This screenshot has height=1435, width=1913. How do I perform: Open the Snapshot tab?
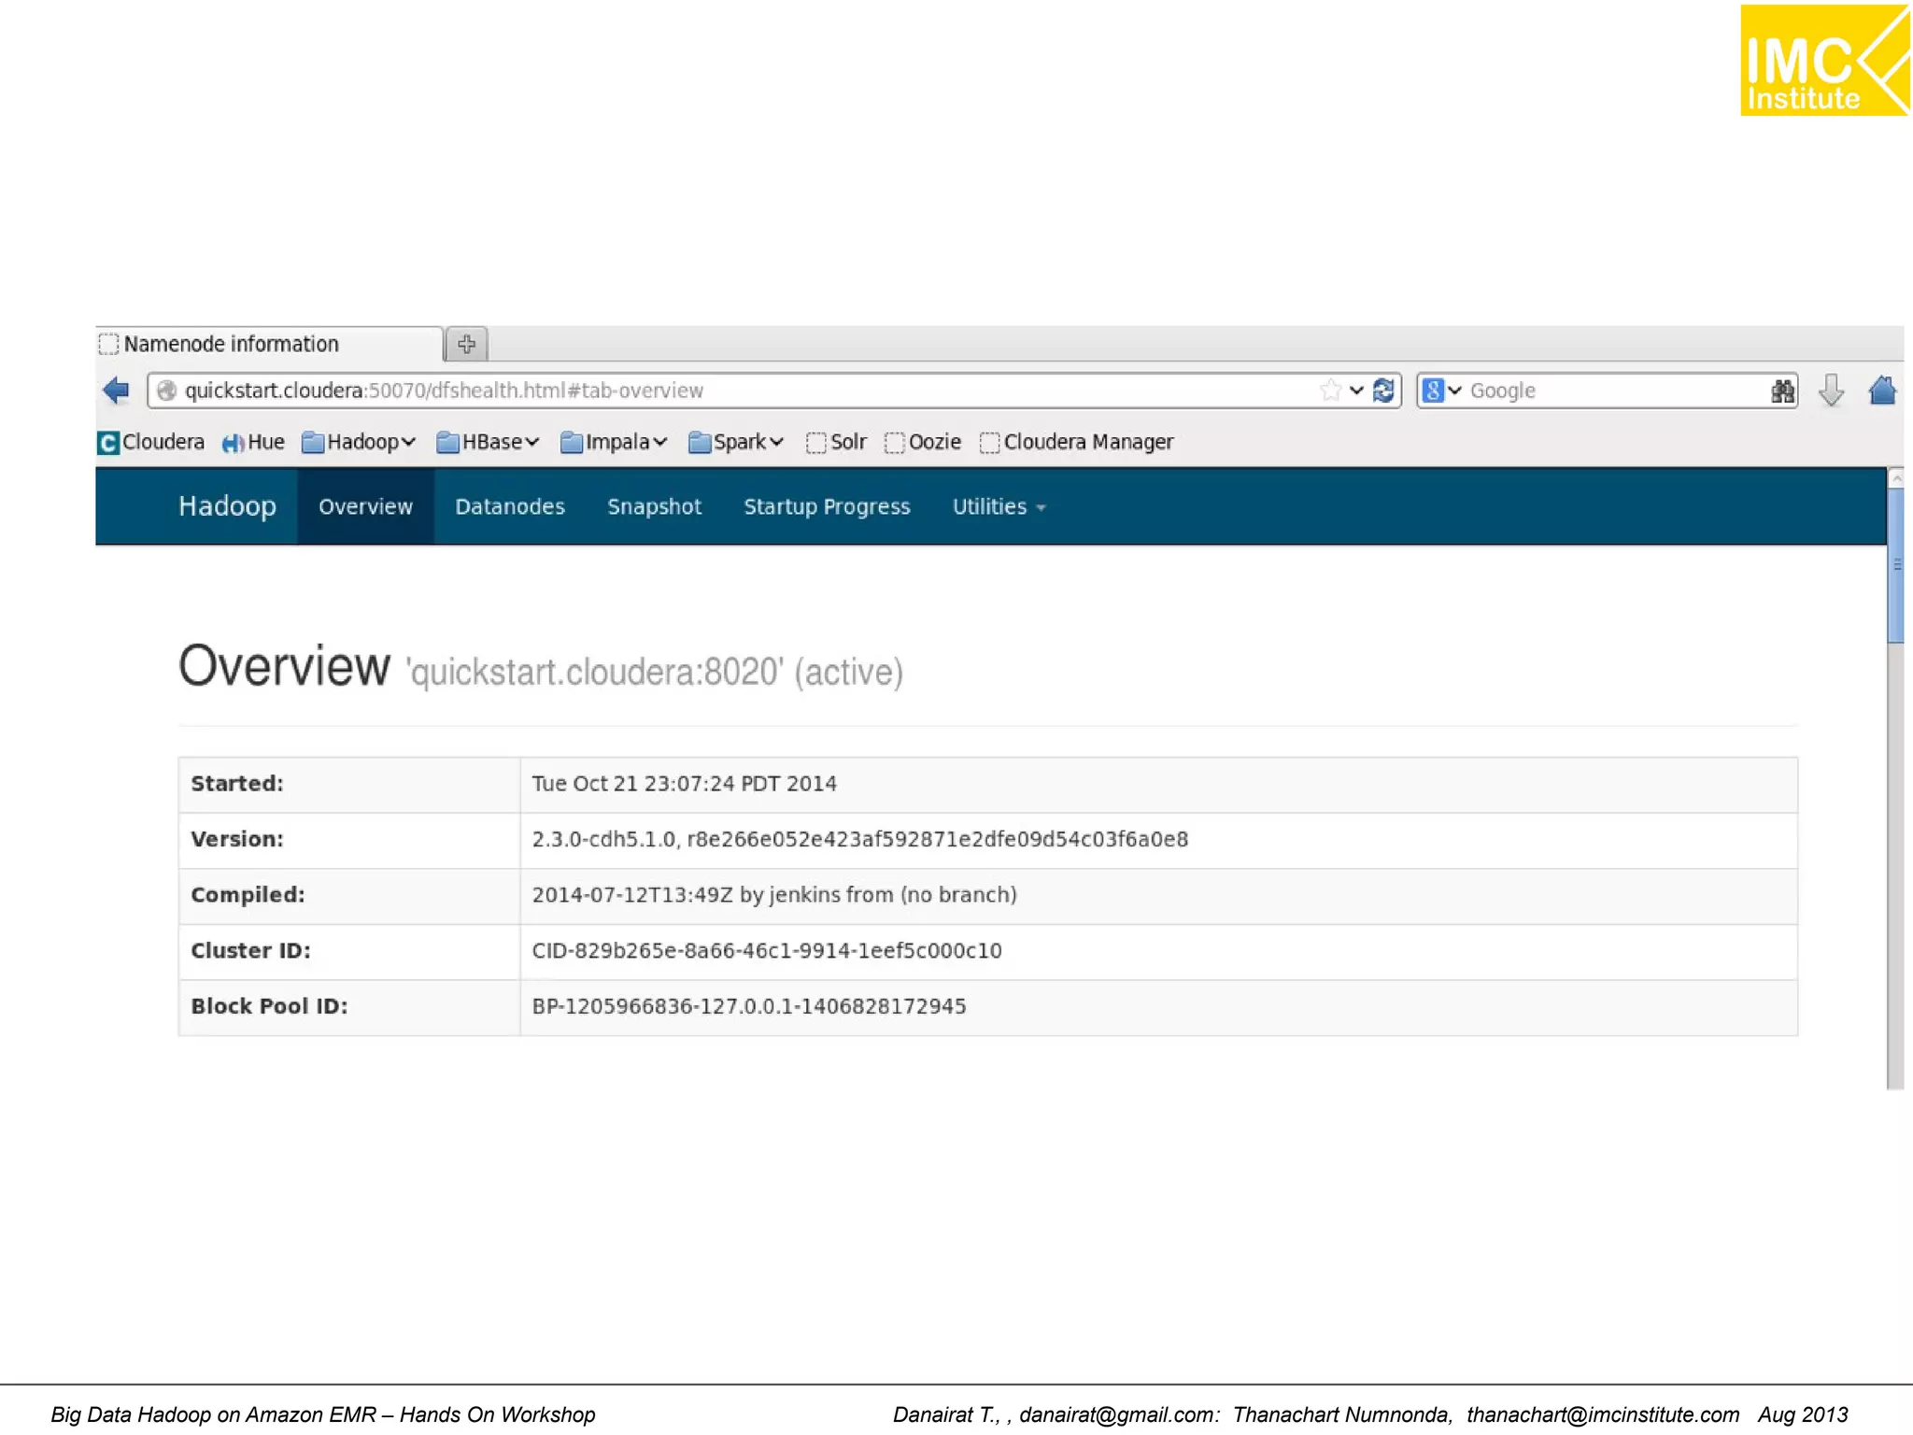coord(654,506)
